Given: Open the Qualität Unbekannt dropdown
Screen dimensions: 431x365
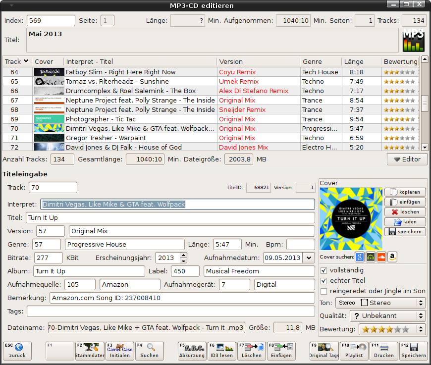Looking at the screenshot, I should pos(388,316).
